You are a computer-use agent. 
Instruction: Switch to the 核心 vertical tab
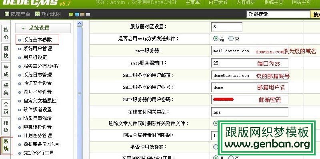(6, 33)
